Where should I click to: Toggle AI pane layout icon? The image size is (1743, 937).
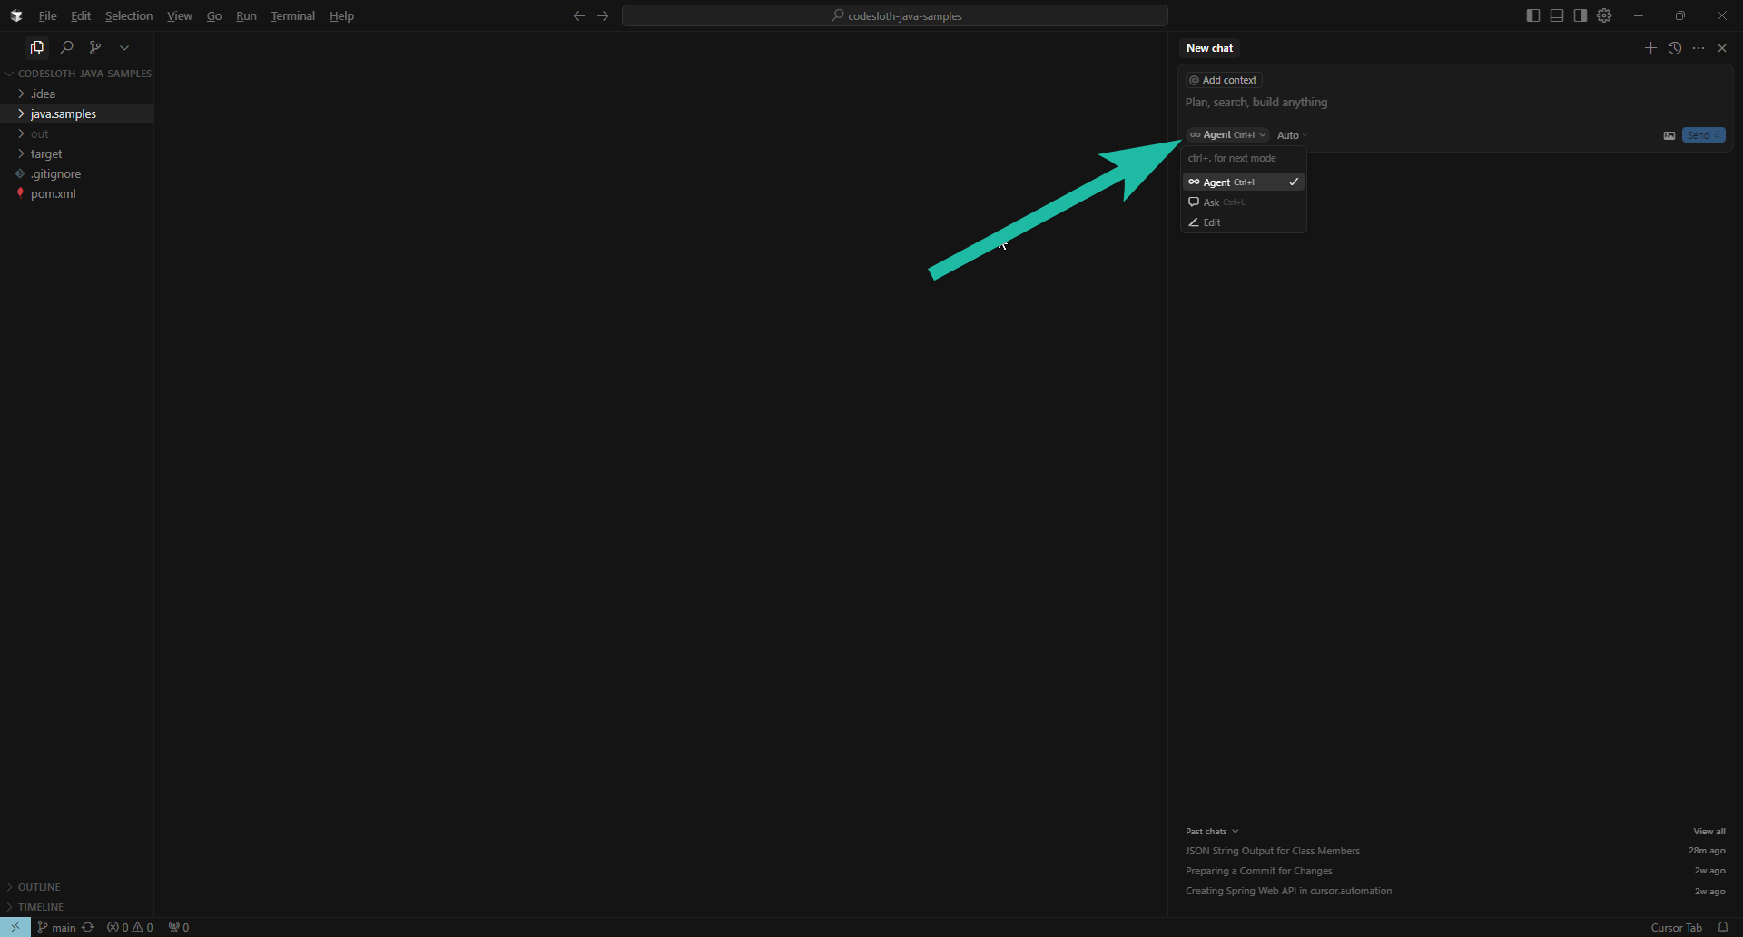[x=1581, y=15]
